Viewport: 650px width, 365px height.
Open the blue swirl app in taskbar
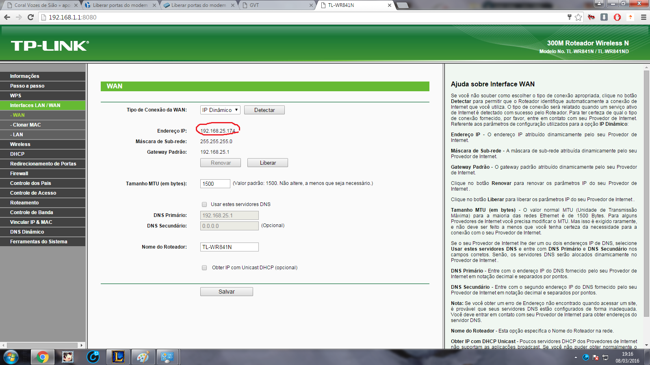(93, 357)
